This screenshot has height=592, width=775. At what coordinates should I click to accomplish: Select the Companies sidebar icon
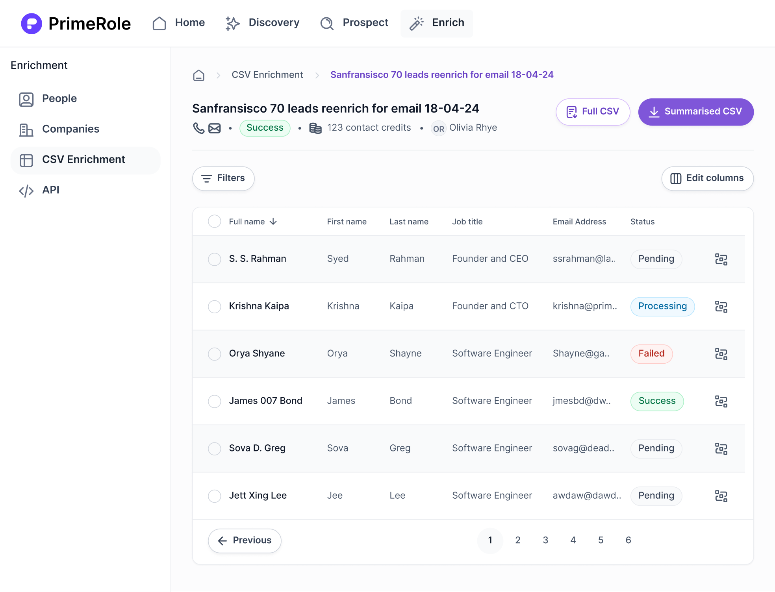point(26,129)
